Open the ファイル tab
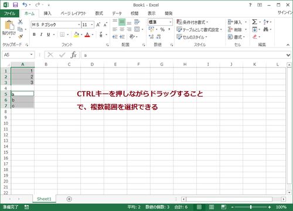This screenshot has height=211, width=293. pyautogui.click(x=9, y=13)
